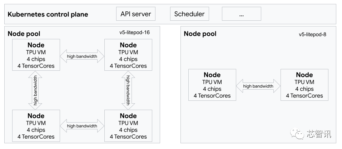Click the ellipsis box beside Scheduler
The image size is (342, 149).
242,14
